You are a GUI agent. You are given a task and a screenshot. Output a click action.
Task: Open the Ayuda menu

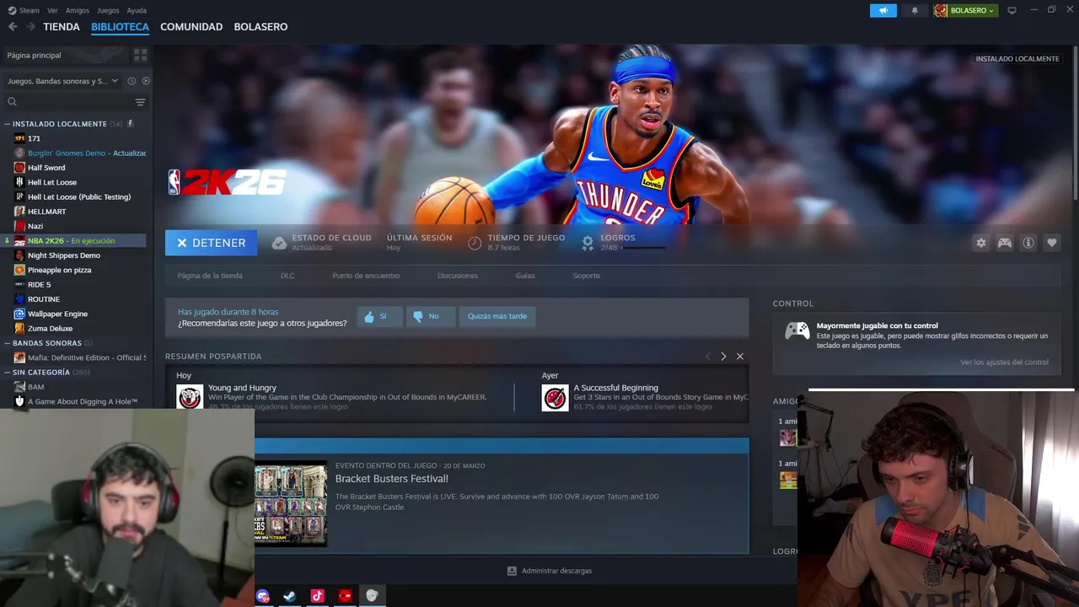pyautogui.click(x=137, y=10)
